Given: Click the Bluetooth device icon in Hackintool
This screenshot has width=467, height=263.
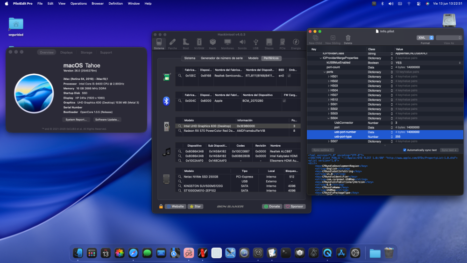Looking at the screenshot, I should [x=166, y=101].
